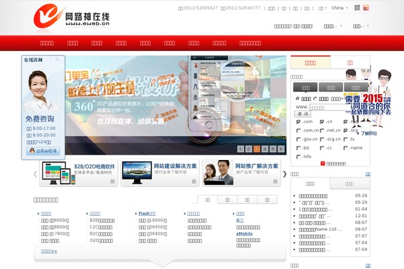Expand the dropdown beneath the Weibo icon
Screen dimensions: 404x269
coord(361,26)
